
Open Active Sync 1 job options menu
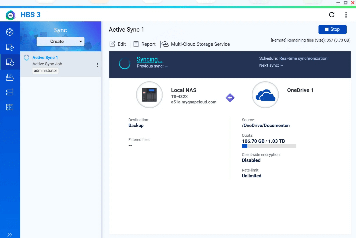tap(98, 65)
